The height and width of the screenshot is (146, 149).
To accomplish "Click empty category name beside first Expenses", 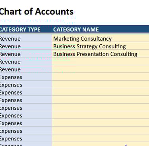I will pyautogui.click(x=101, y=77).
